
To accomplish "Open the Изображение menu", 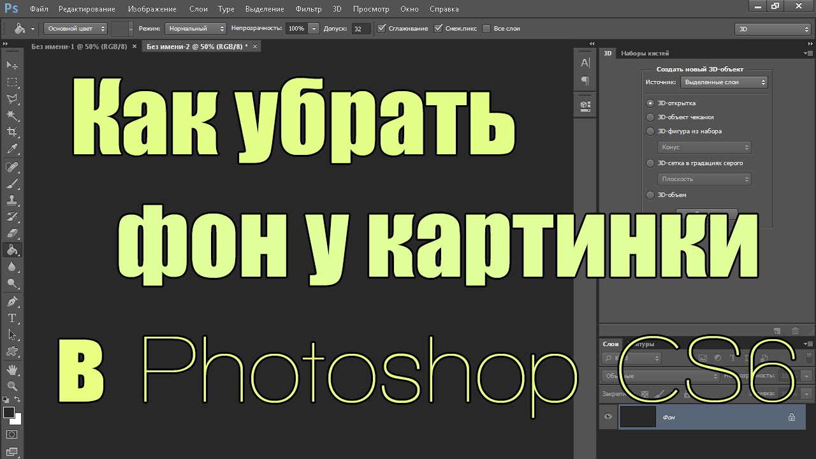I will coord(152,10).
